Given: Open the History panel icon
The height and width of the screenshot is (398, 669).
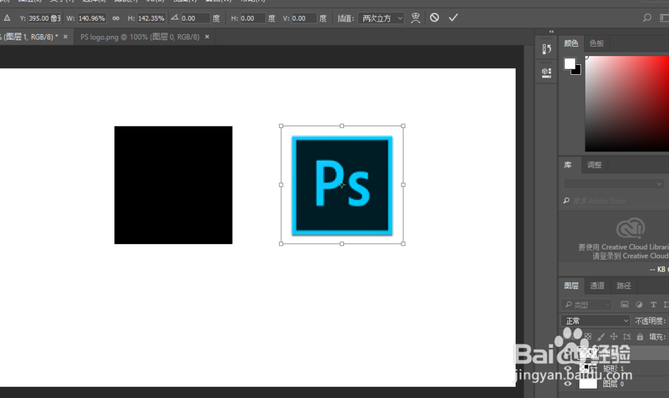Looking at the screenshot, I should [547, 49].
